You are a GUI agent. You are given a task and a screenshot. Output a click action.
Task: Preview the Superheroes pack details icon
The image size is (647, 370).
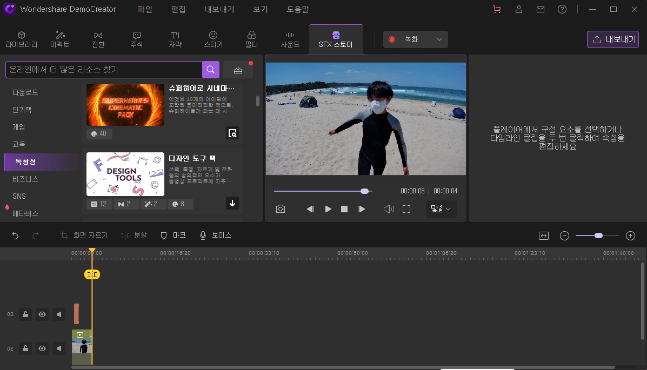point(232,133)
